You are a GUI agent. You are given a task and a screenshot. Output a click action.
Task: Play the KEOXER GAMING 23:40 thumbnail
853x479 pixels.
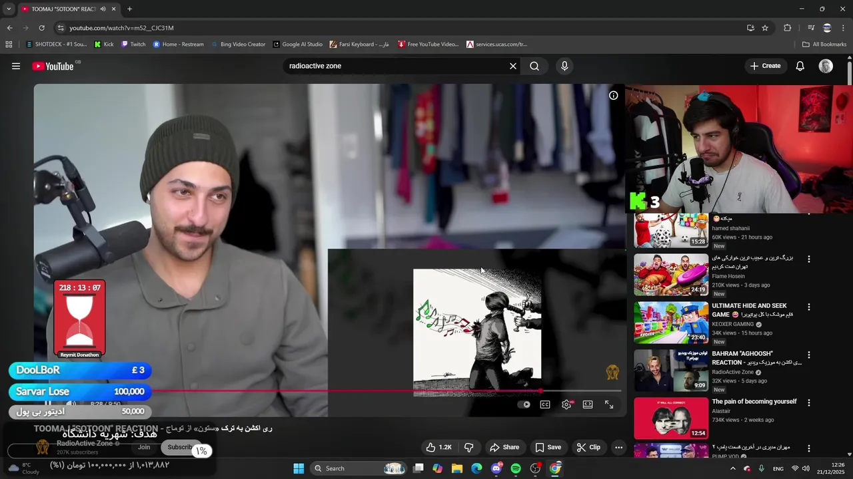[671, 323]
